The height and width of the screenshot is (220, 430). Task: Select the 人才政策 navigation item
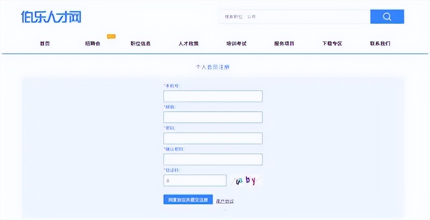click(x=188, y=43)
